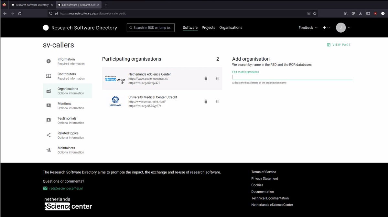
Task: Click the Research Software Directory circle logo
Action: pos(46,28)
